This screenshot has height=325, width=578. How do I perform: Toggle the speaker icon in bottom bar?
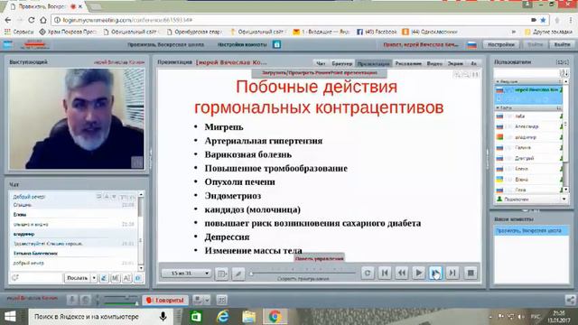[x=85, y=300]
